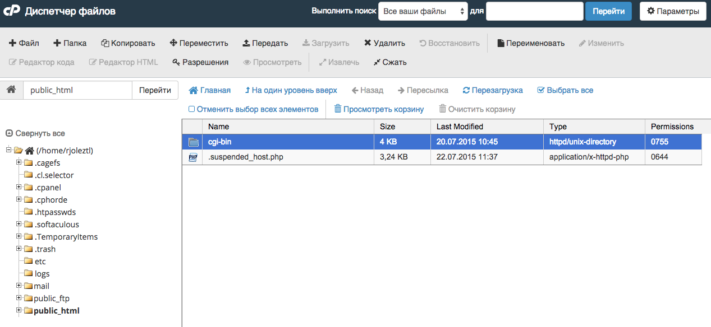Expand the .TemporaryItems folder node
Screen dimensions: 711x327
(x=19, y=236)
